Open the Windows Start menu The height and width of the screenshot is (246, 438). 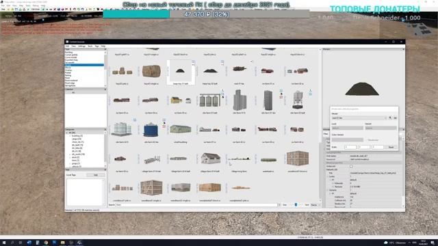coord(4,243)
